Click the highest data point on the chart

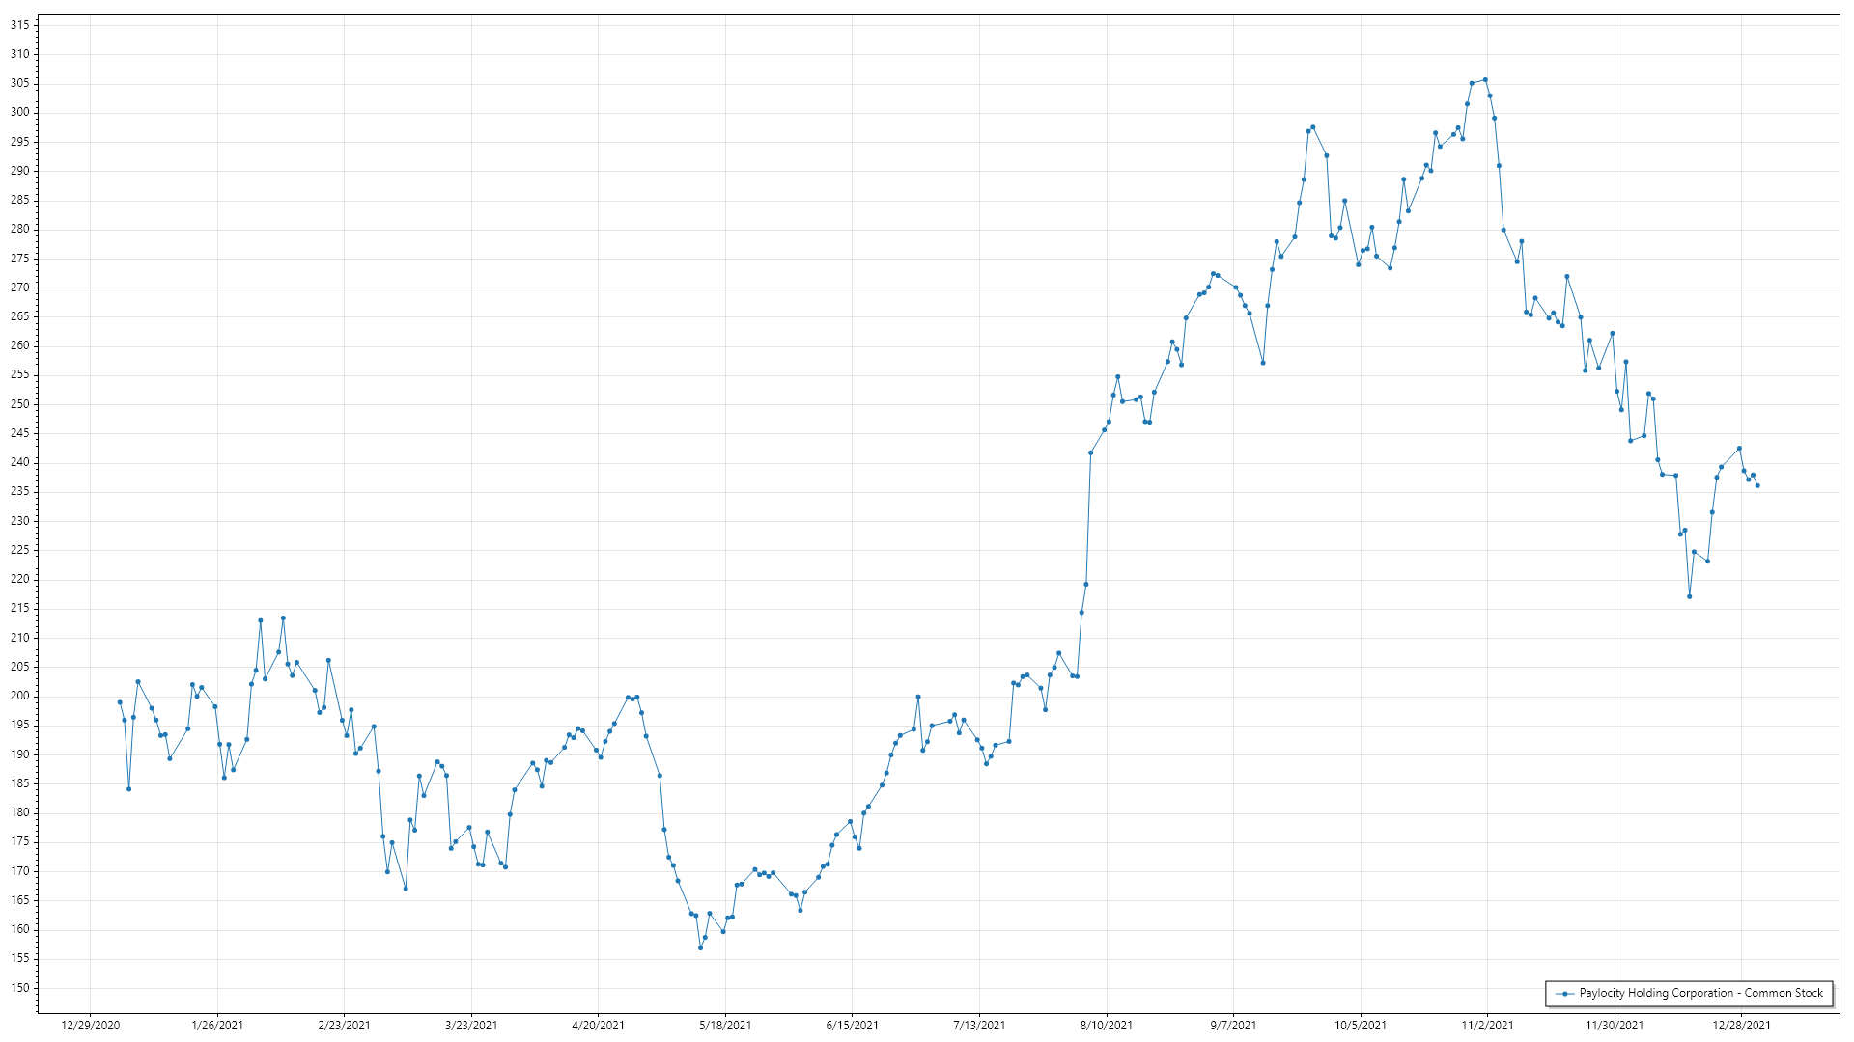pos(1485,80)
